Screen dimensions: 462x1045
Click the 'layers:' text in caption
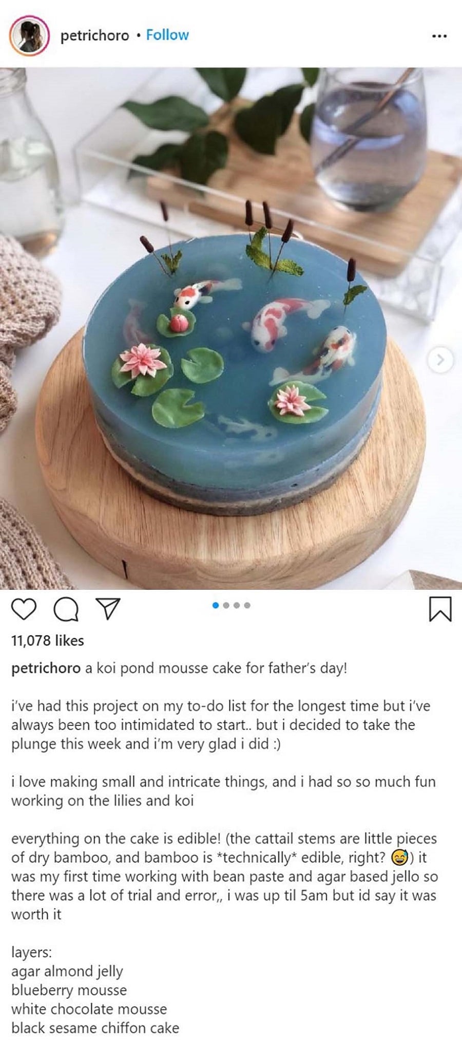[31, 952]
